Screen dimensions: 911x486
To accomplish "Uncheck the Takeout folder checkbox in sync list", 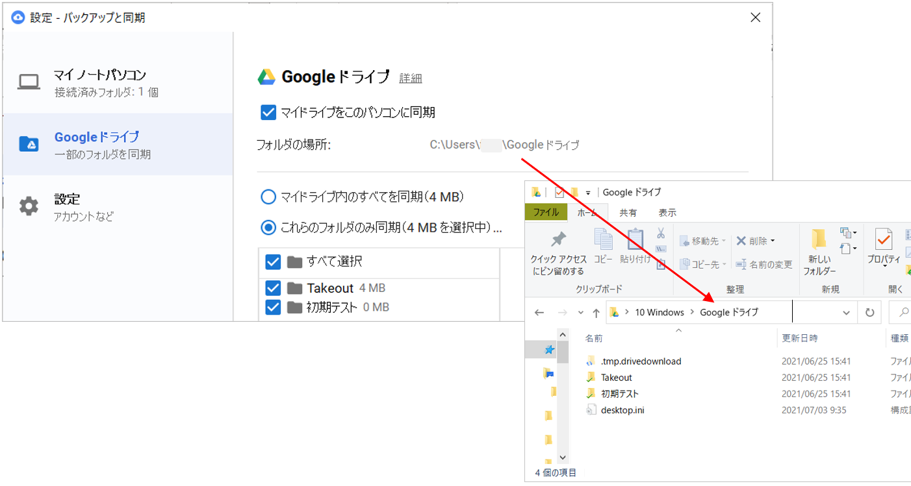I will click(x=273, y=288).
